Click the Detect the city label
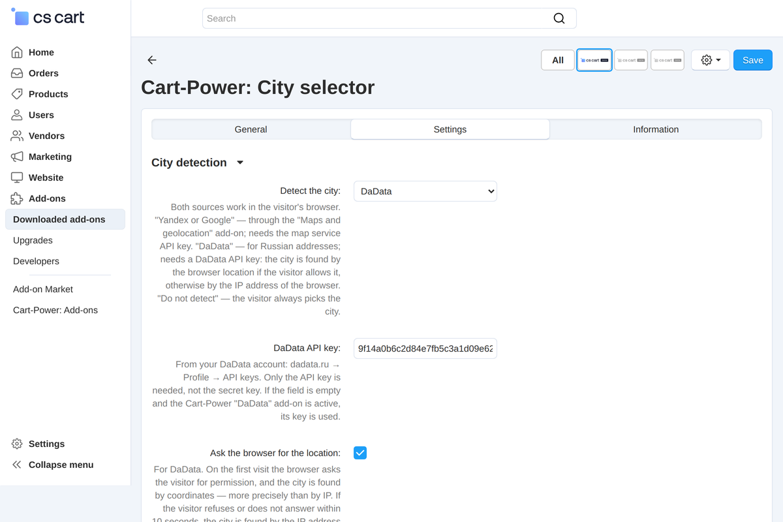783x522 pixels. coord(310,191)
